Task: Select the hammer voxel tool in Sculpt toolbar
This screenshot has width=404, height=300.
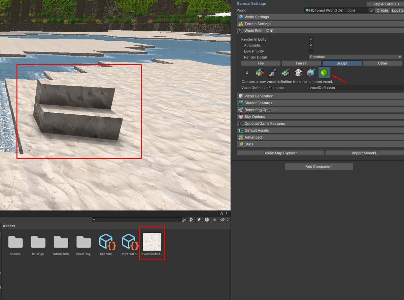Action: point(259,72)
